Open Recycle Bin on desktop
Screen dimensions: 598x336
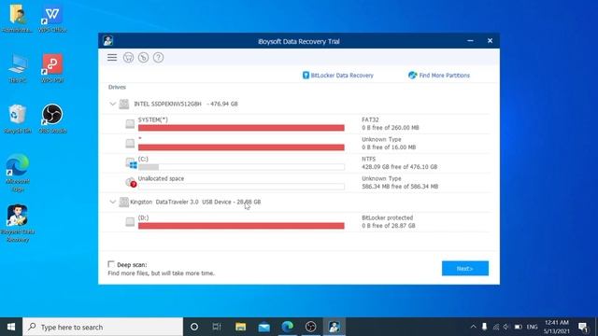[x=17, y=119]
